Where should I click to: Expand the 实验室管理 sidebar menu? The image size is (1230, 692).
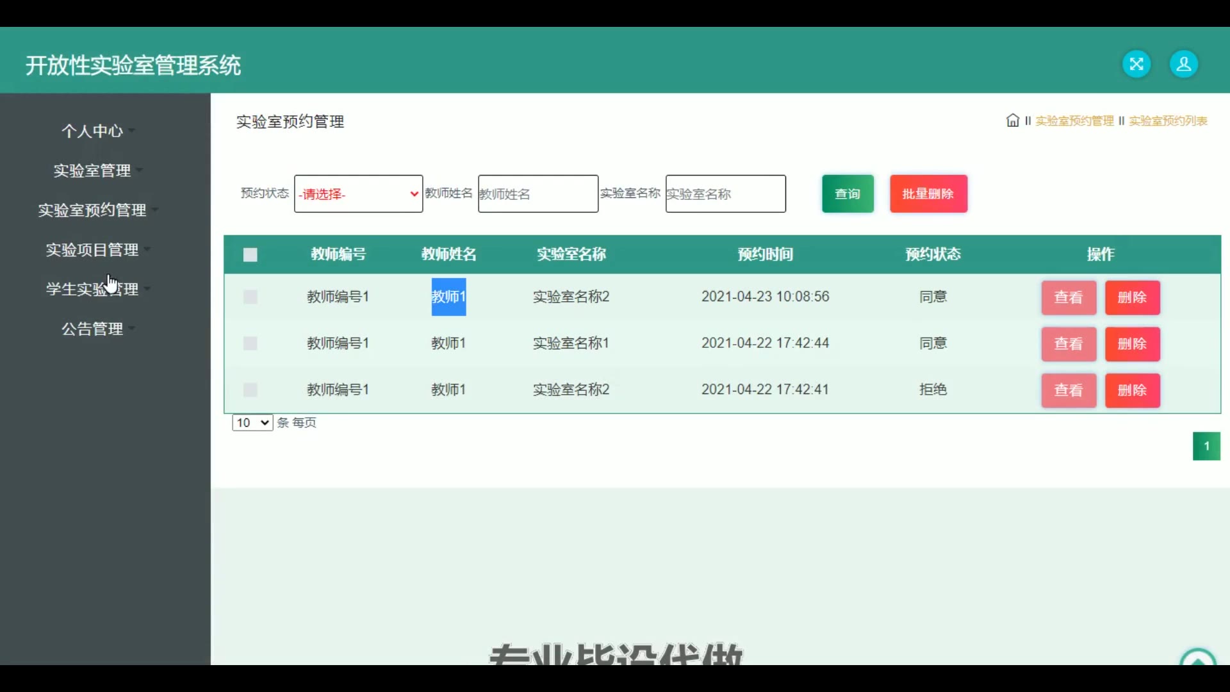(x=93, y=170)
